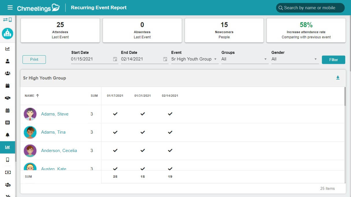The width and height of the screenshot is (351, 197).
Task: Open the church dashboard icon
Action: point(7,33)
